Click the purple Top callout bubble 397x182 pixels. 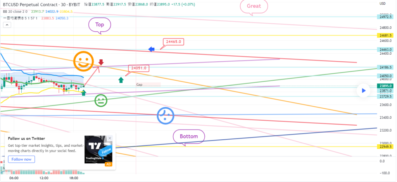pyautogui.click(x=100, y=24)
